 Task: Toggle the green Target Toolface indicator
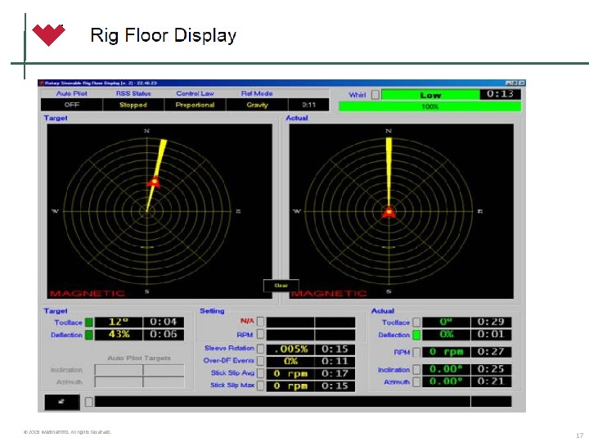pyautogui.click(x=89, y=322)
